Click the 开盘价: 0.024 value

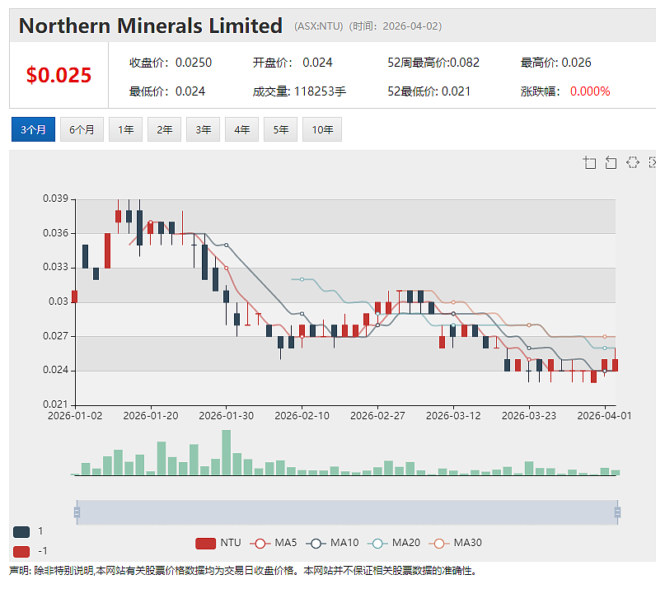[x=293, y=63]
